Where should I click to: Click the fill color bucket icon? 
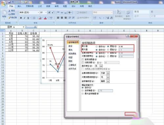[x=40, y=18]
